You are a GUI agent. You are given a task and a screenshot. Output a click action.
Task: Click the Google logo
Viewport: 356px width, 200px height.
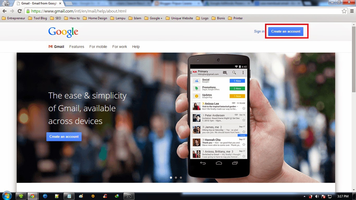tap(63, 32)
